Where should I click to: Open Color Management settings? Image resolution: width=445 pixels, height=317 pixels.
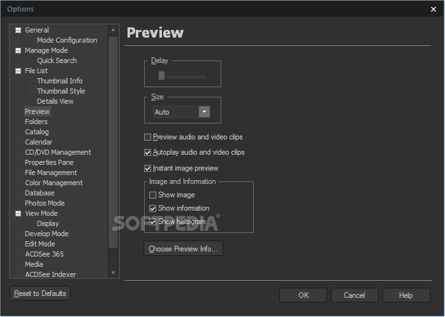click(54, 183)
